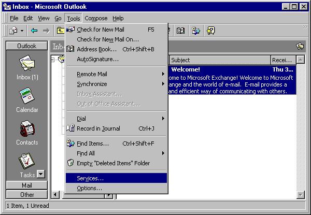
Task: Expand the Remote Mail submenu
Action: [116, 74]
